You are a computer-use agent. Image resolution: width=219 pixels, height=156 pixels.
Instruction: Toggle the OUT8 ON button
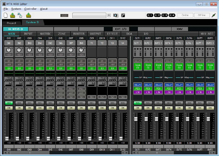pos(210,108)
